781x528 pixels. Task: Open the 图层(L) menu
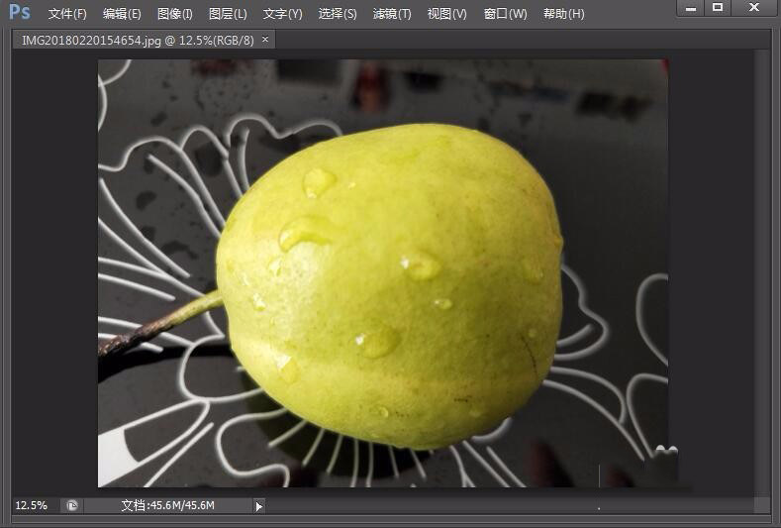click(228, 14)
